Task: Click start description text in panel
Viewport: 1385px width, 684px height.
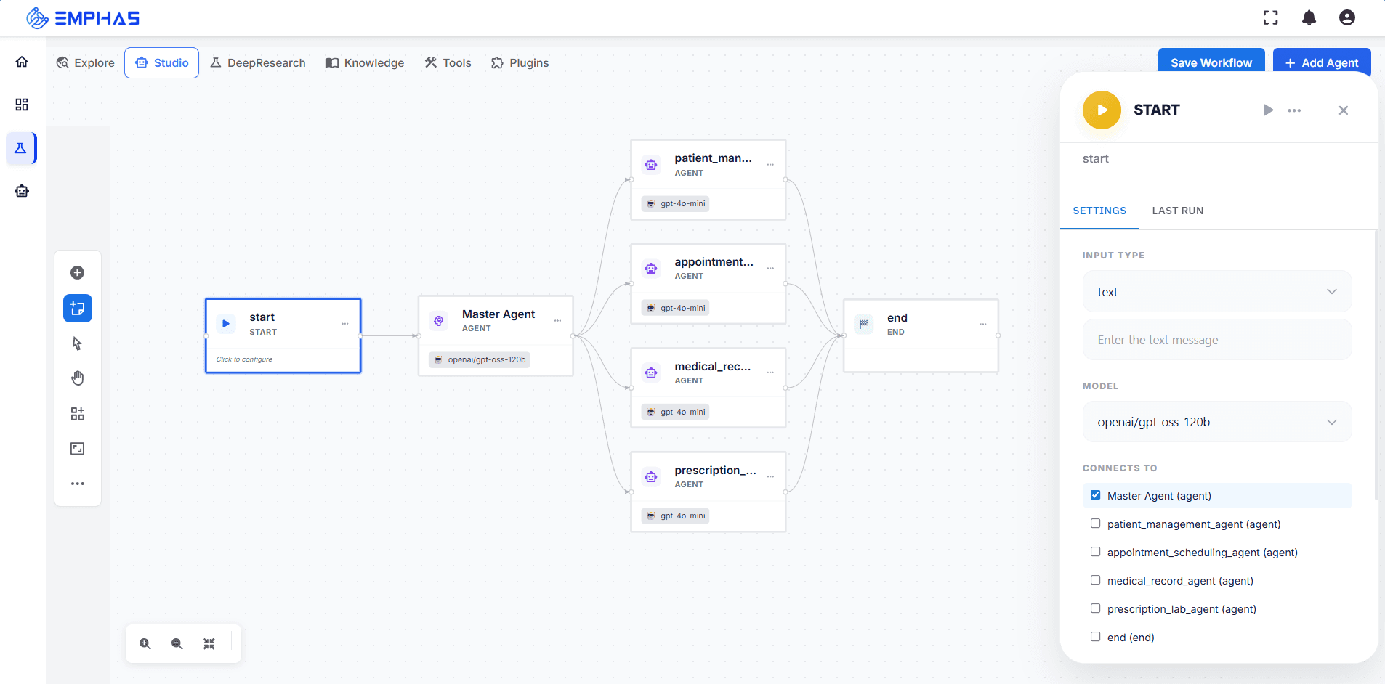Action: [x=1096, y=158]
